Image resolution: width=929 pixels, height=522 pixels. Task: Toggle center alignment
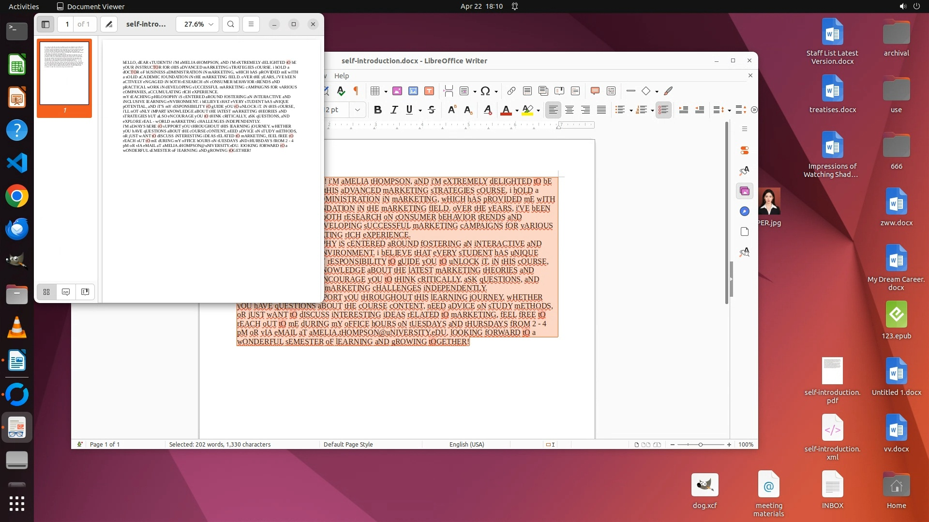pyautogui.click(x=569, y=110)
